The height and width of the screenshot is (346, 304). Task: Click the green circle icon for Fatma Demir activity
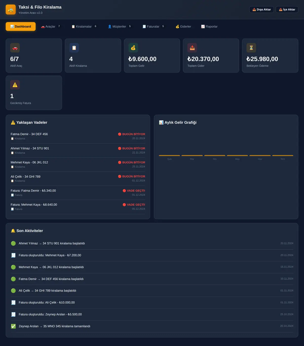pos(13,279)
